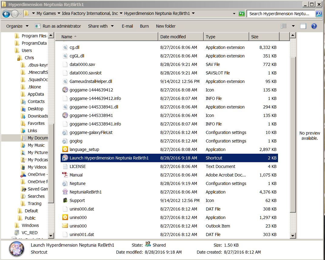Screen dimensions: 325x260
Task: Select the goggame-1444639412.info file name
Action: point(95,98)
